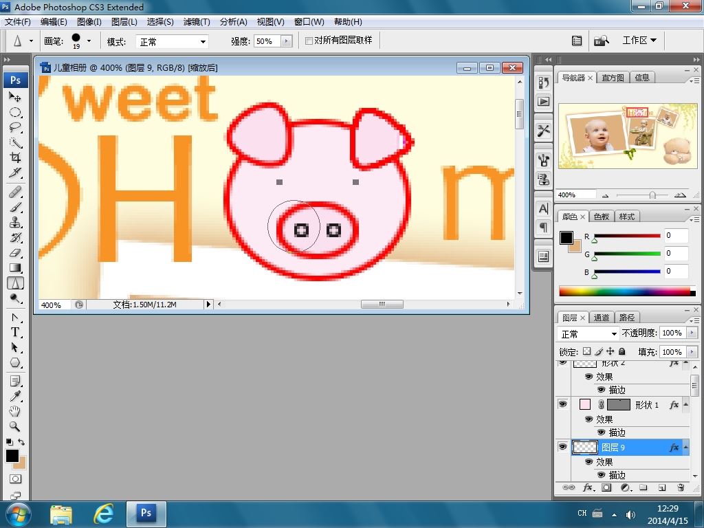This screenshot has height=528, width=704.
Task: Collapse effects of 图层 9 layer
Action: point(685,447)
